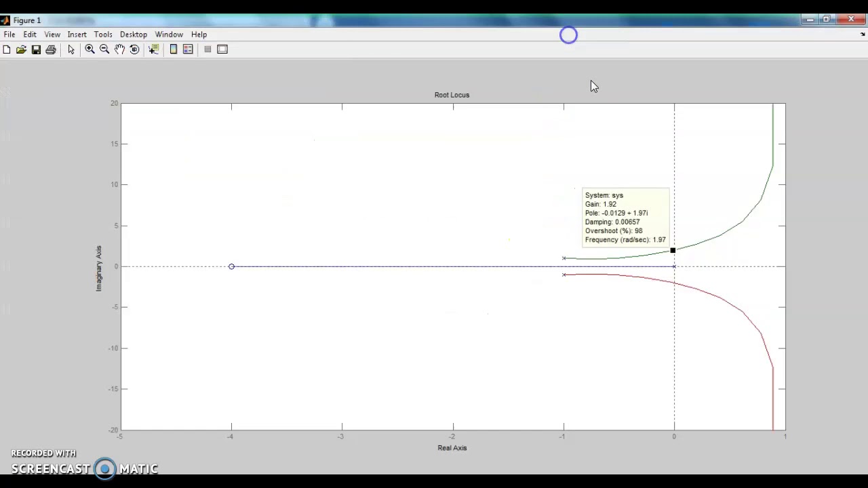Open the View menu
Viewport: 868px width, 488px height.
52,35
